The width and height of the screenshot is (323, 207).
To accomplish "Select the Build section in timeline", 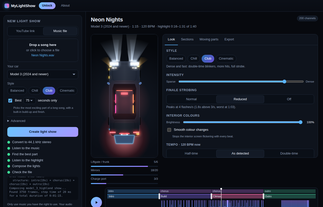I will (x=185, y=196).
